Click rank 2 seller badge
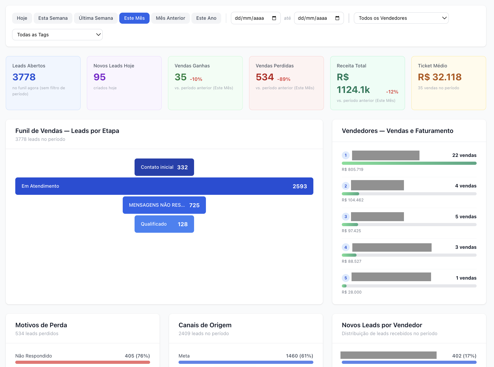The image size is (494, 367). coord(346,186)
